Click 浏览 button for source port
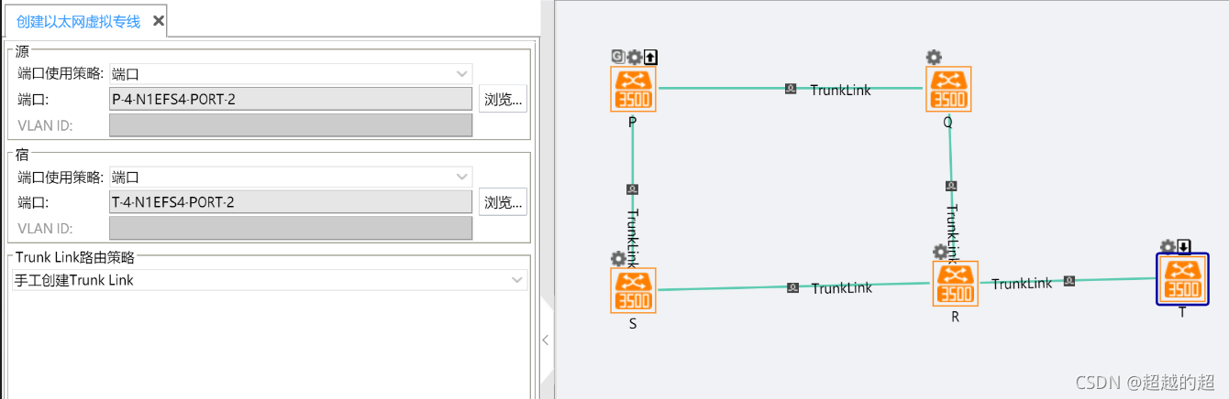 503,99
